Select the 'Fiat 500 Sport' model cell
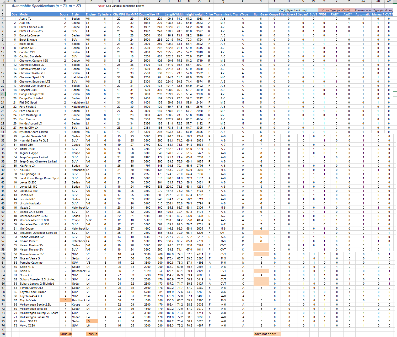The image size is (397, 337). coord(39,102)
